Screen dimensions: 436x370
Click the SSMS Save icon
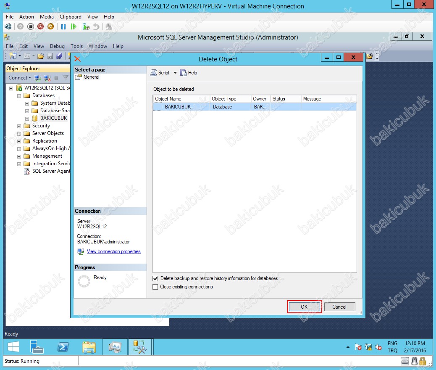(50, 56)
